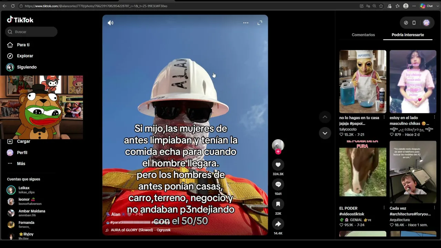Open the browser favorites list icon
Image resolution: width=441 pixels, height=248 pixels.
point(398,6)
